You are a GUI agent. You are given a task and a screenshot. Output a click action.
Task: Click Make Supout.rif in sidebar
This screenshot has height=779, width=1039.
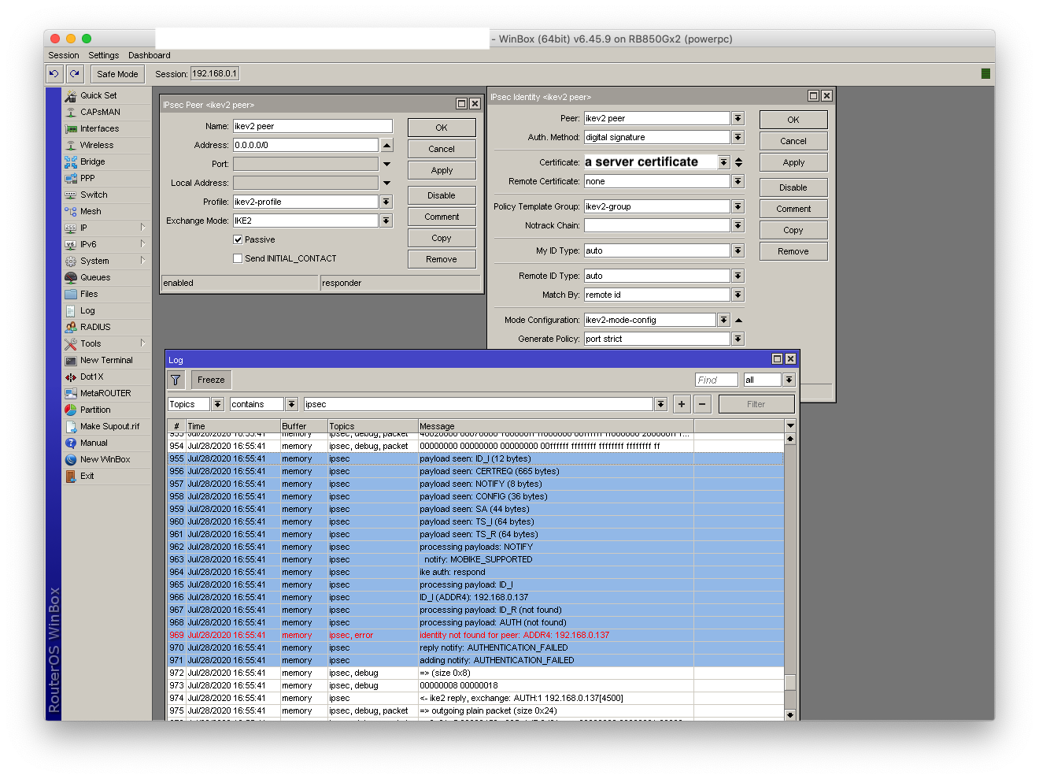[109, 426]
